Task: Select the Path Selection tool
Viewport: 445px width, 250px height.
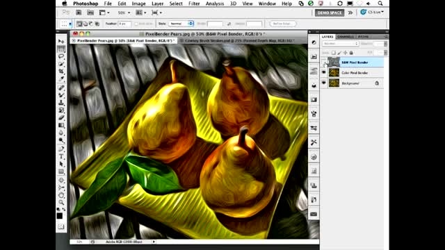Action: tap(61, 164)
